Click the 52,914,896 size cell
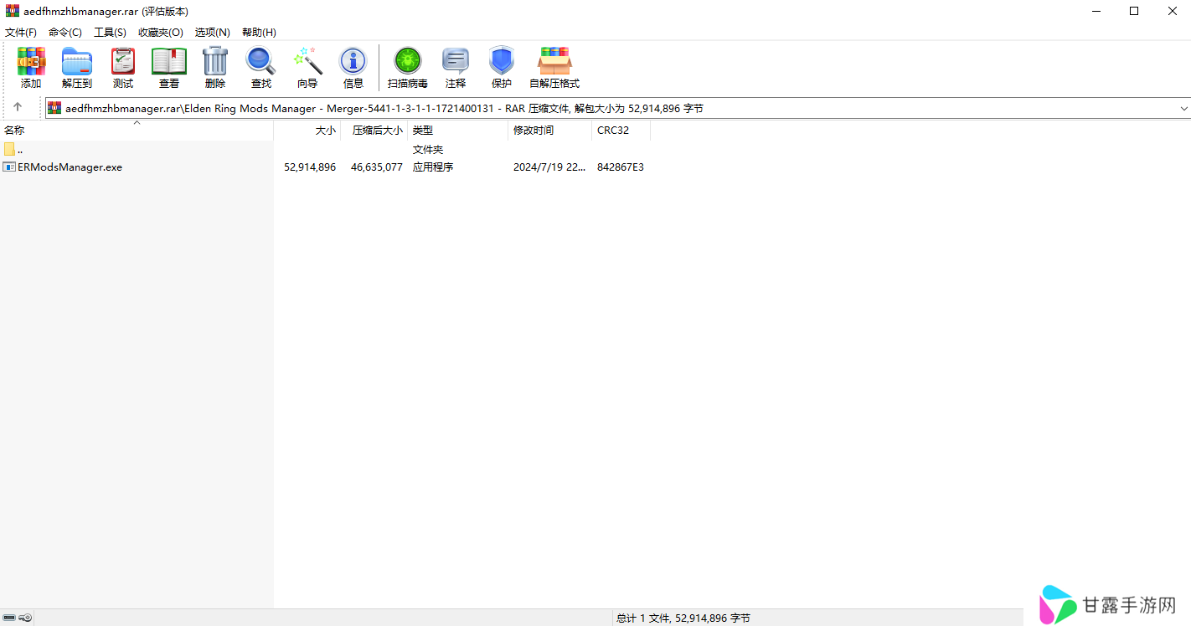Image resolution: width=1191 pixels, height=626 pixels. [310, 167]
